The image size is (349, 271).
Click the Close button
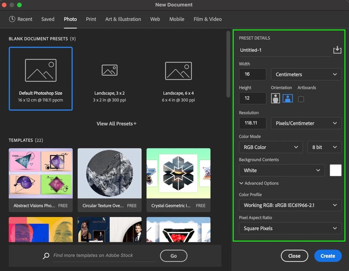[x=295, y=256]
